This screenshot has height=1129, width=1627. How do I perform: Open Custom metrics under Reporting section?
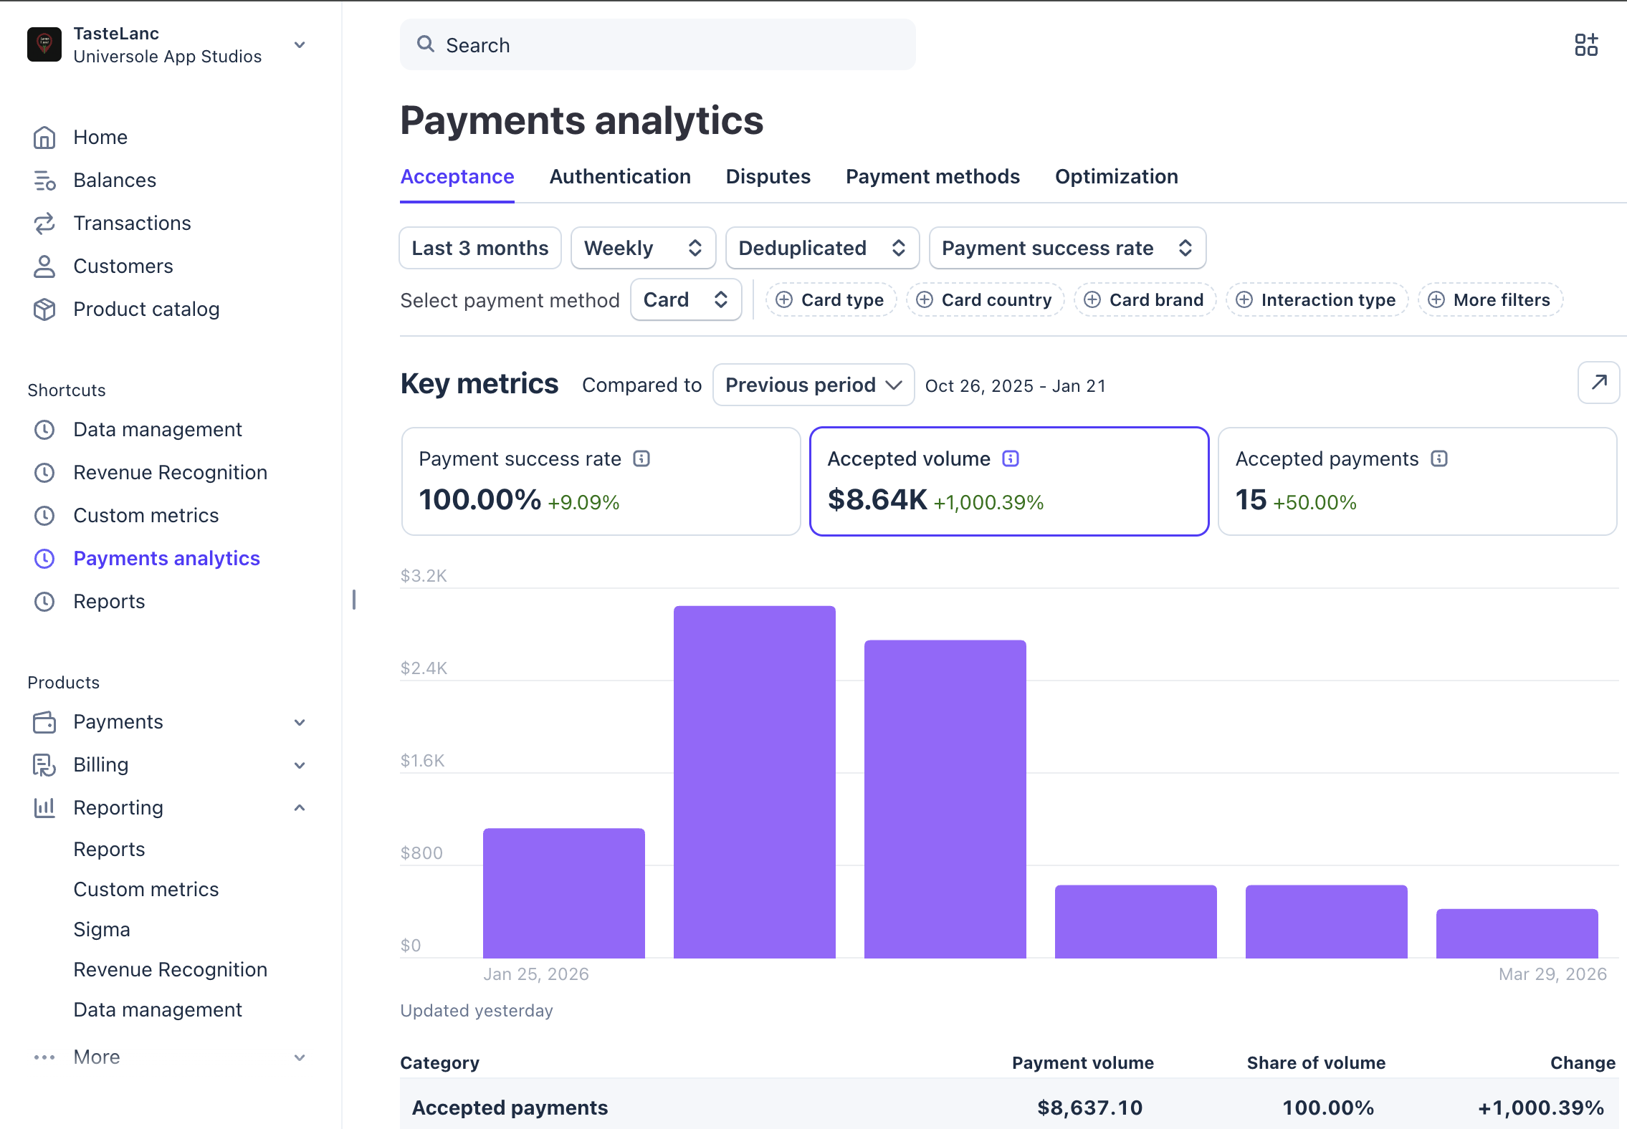(x=146, y=890)
